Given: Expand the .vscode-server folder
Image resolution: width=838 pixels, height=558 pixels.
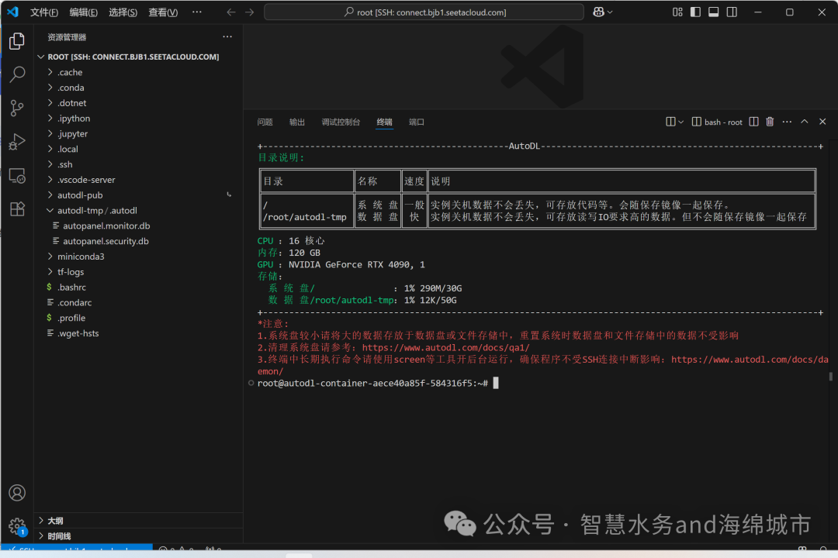Looking at the screenshot, I should 138,180.
